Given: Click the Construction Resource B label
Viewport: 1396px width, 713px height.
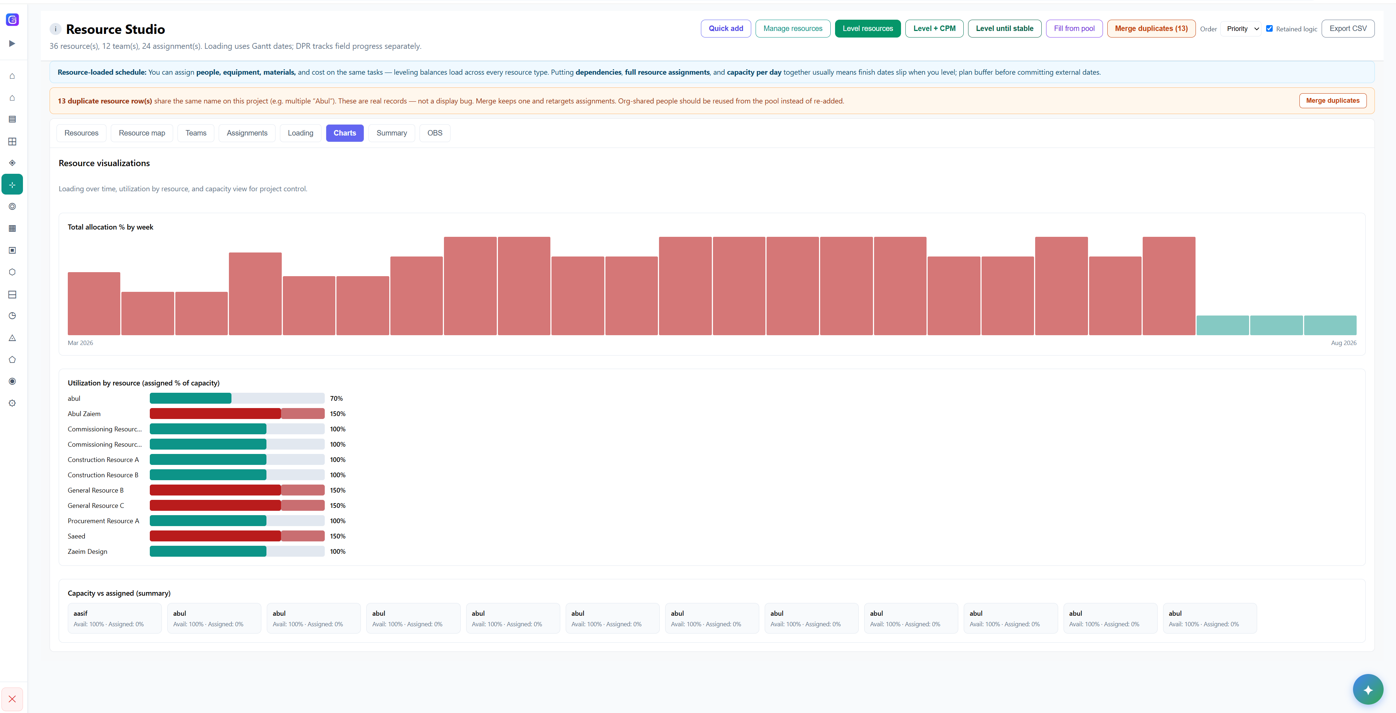Looking at the screenshot, I should point(103,475).
